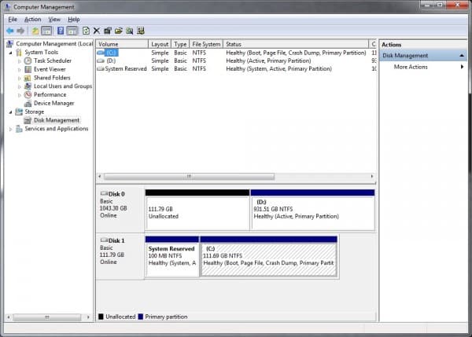The width and height of the screenshot is (472, 337).
Task: Click the Open folder toolbar icon
Action: [119, 31]
